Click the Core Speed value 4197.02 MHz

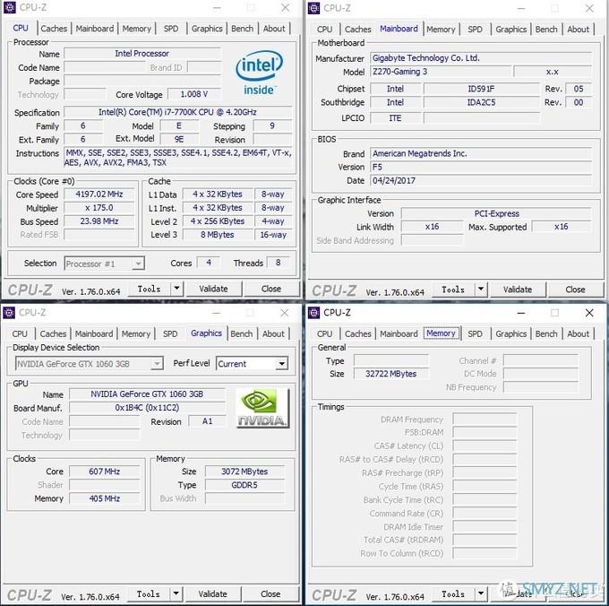click(x=99, y=194)
